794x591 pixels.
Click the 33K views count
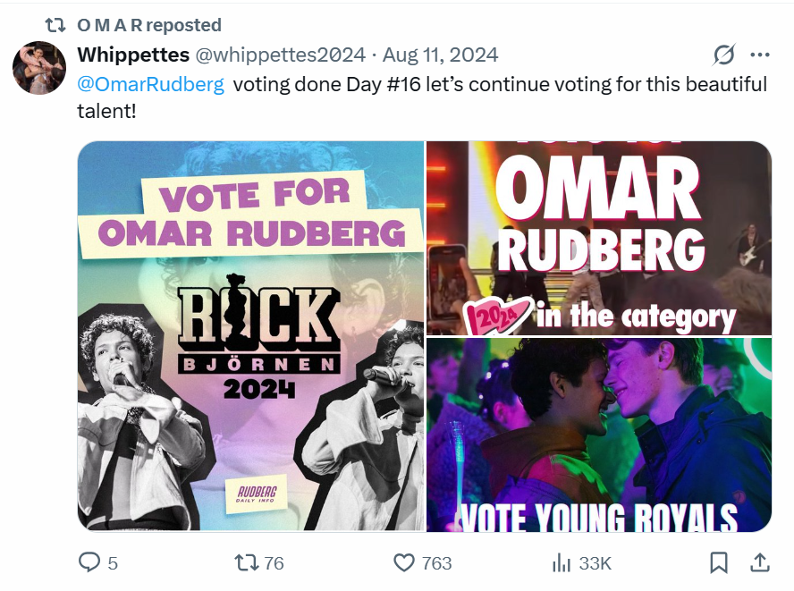[x=595, y=563]
